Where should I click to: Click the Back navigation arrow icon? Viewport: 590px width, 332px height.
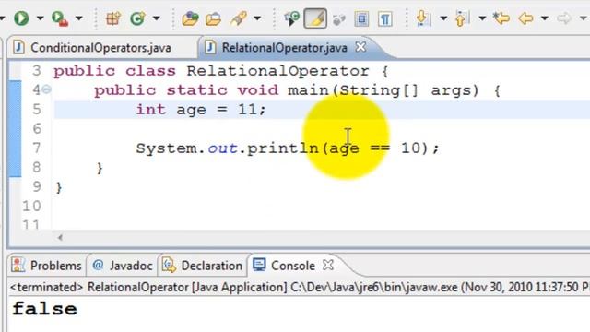(525, 18)
